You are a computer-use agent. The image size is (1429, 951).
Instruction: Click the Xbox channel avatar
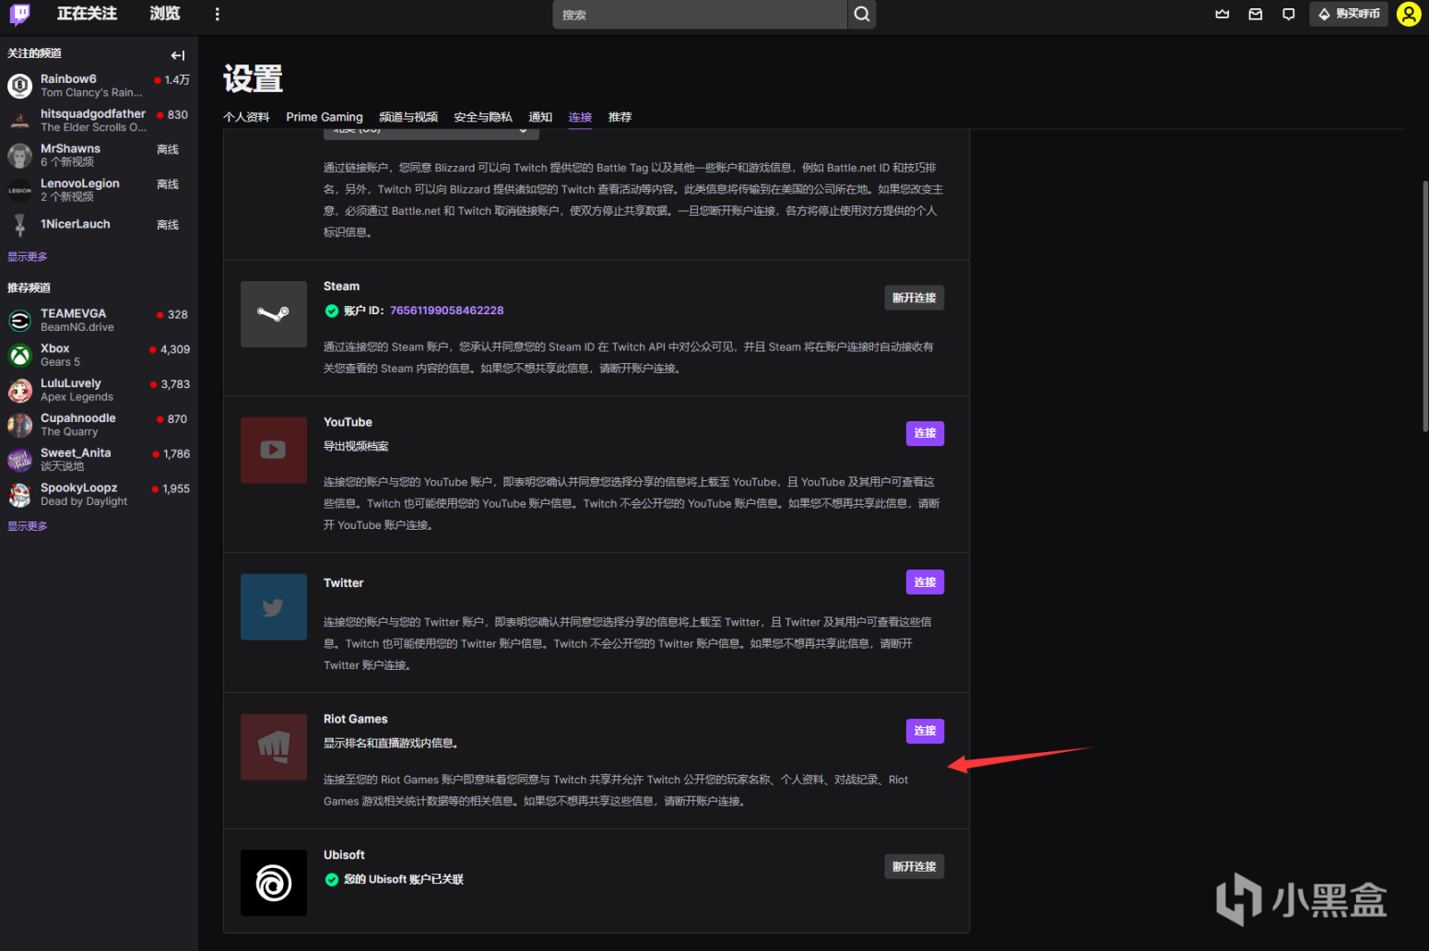(x=20, y=356)
